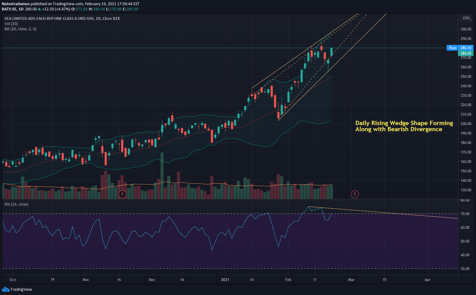Click the RSI 50.00 axis label
Image resolution: width=476 pixels, height=295 pixels.
(x=465, y=242)
